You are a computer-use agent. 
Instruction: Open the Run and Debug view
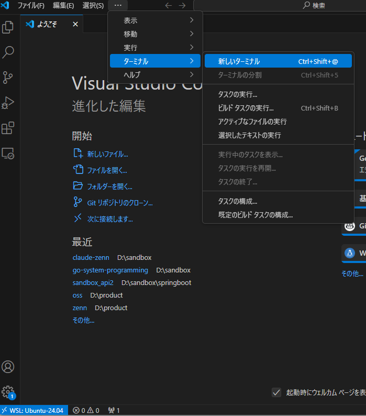pos(8,103)
